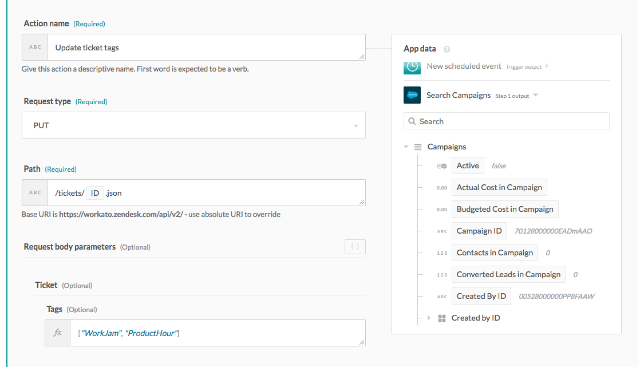Click the Converted Leads in Campaign pill
644x367 pixels.
point(508,274)
